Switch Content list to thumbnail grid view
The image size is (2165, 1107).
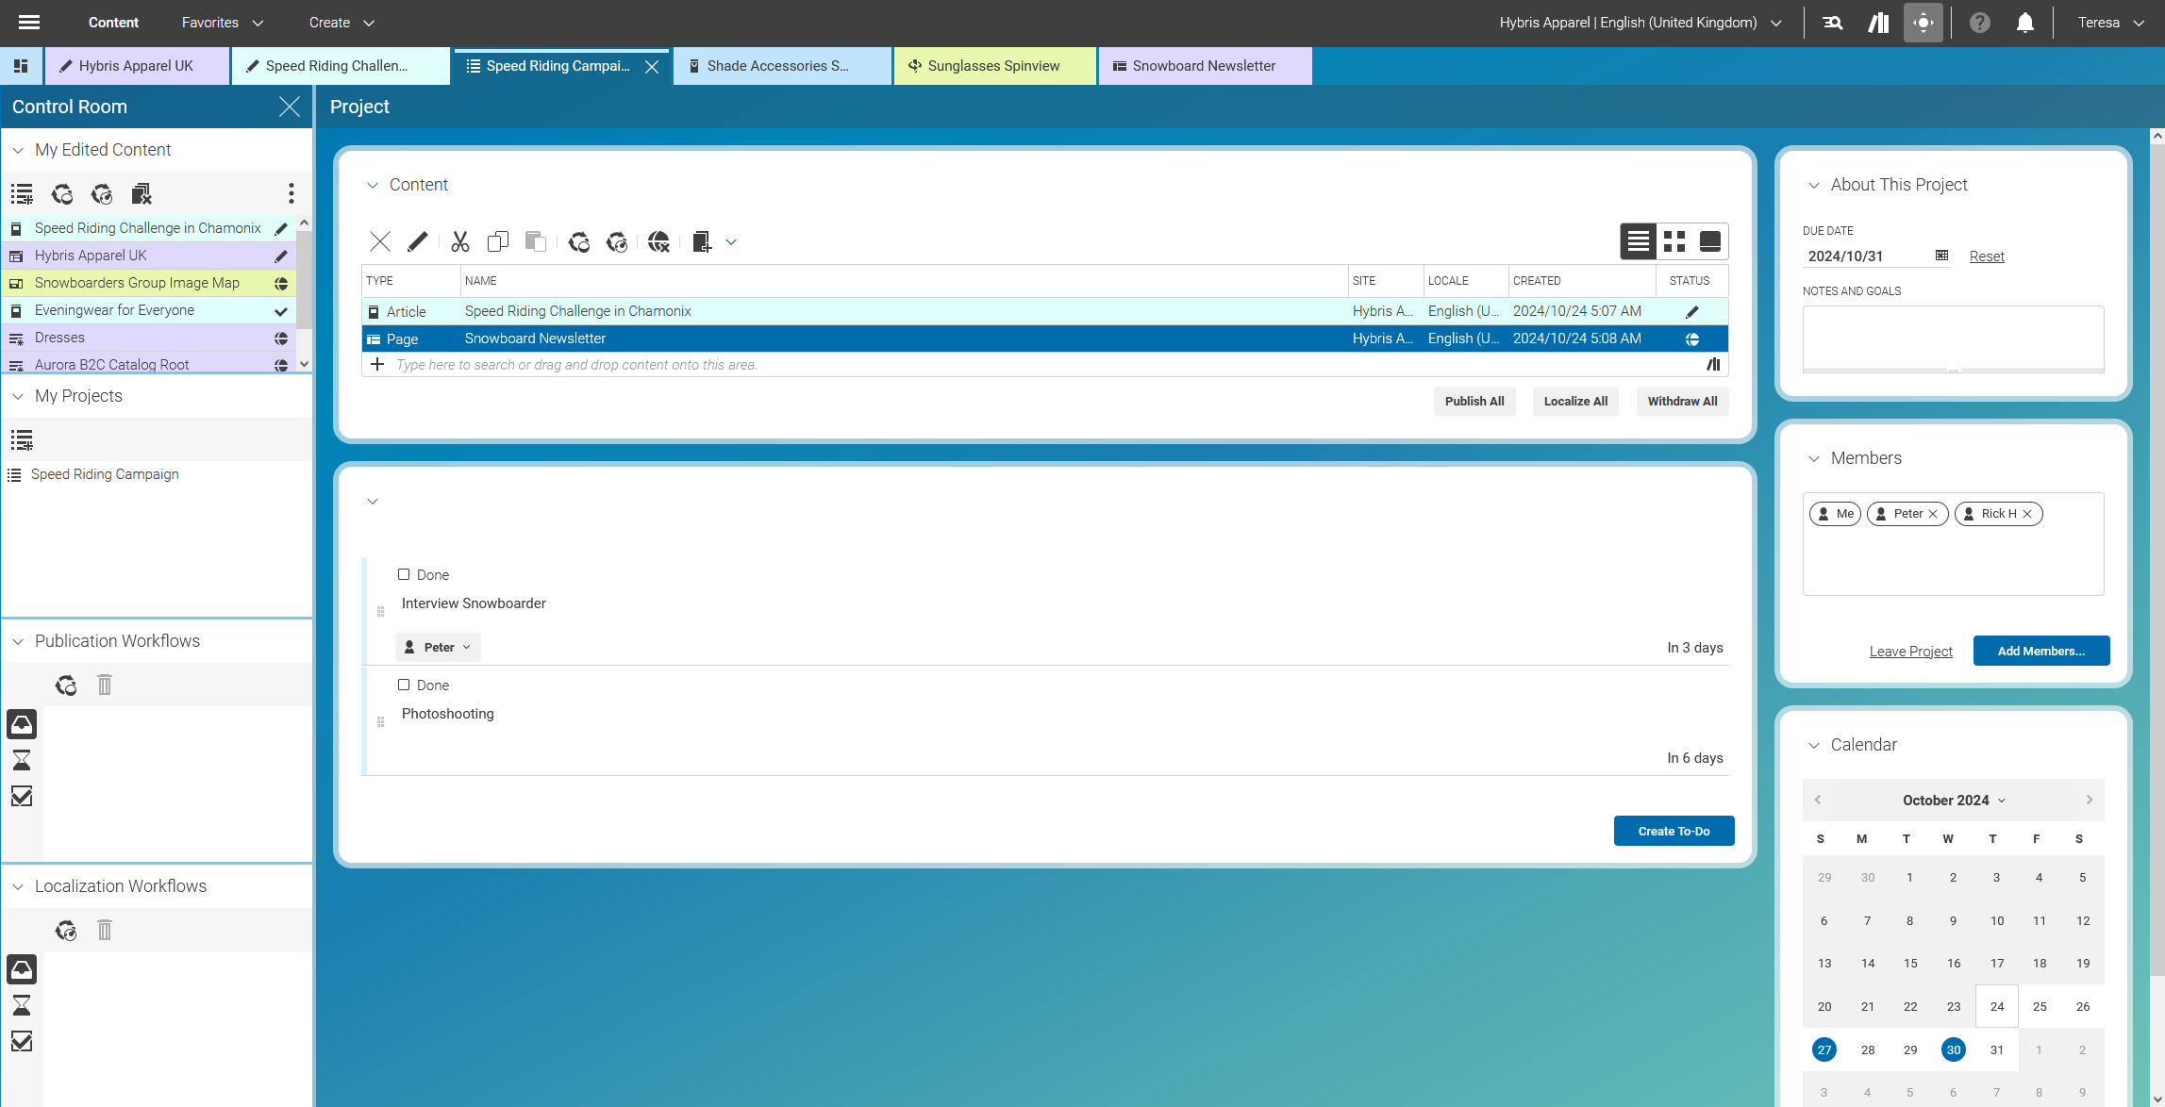click(1674, 242)
